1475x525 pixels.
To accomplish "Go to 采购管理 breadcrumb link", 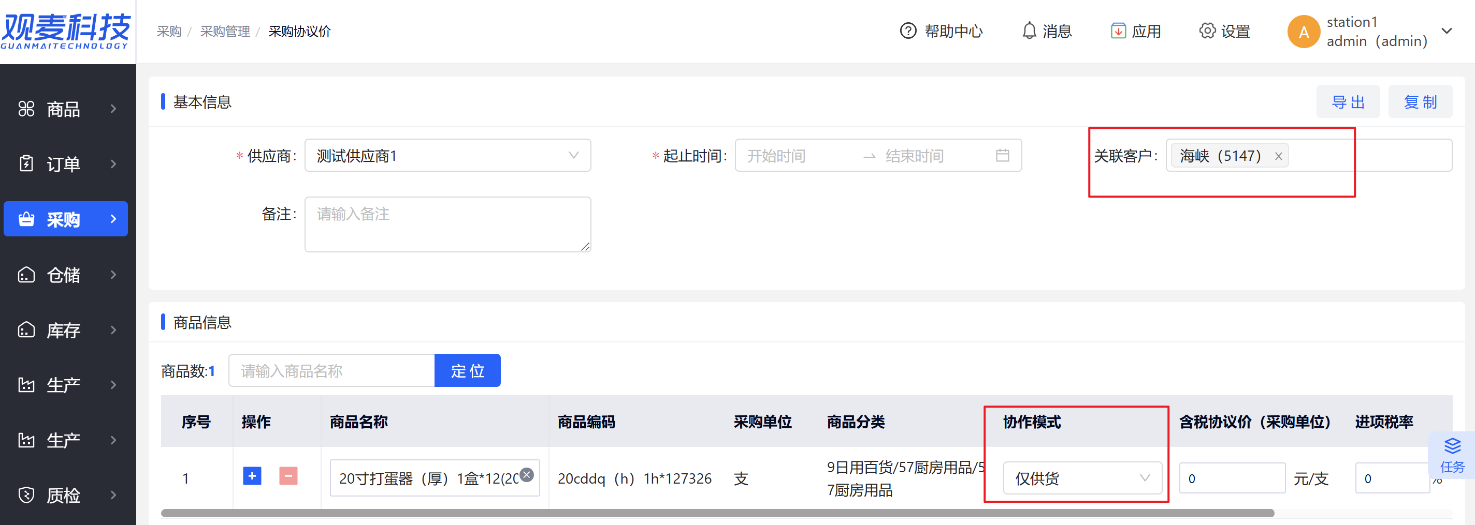I will coord(225,32).
